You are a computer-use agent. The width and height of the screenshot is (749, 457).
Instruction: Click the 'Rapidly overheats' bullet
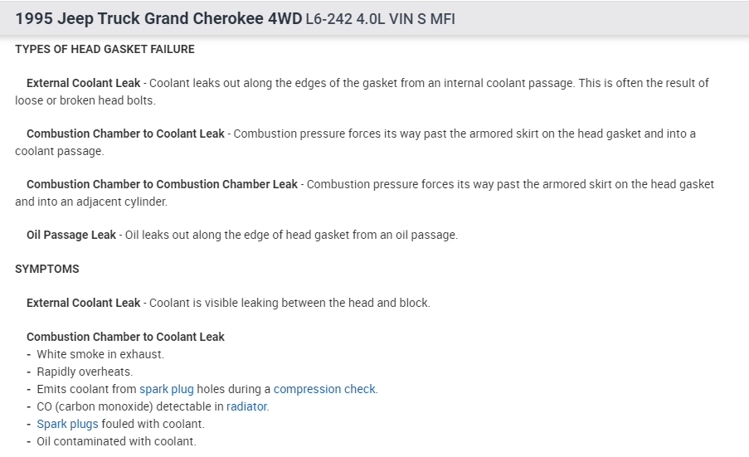click(x=85, y=372)
